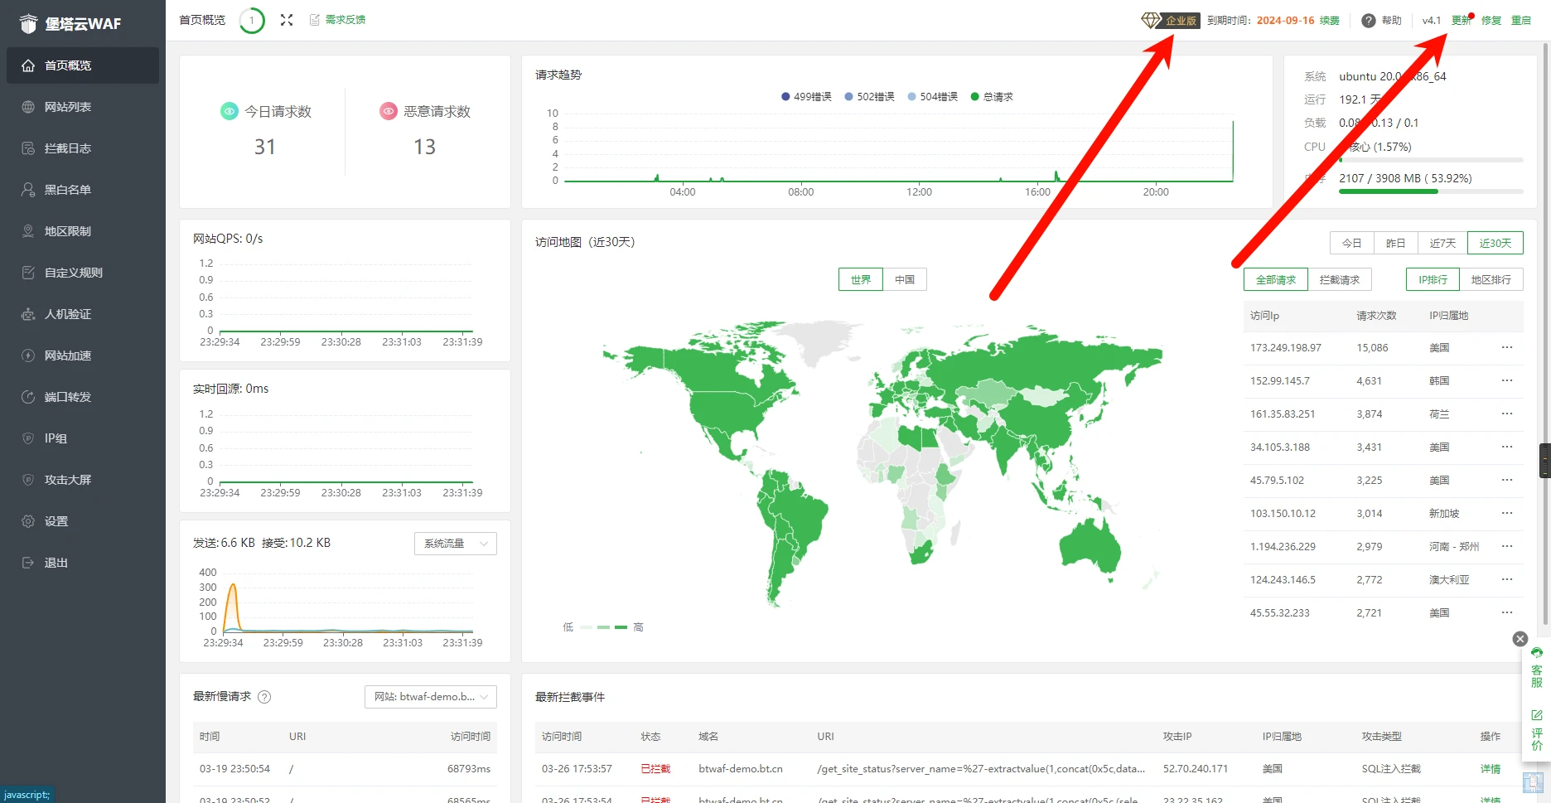Click the info icon beside 最新慢请求

pyautogui.click(x=264, y=697)
